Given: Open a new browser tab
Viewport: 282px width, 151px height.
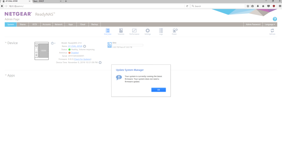Looking at the screenshot, I should click(66, 1).
